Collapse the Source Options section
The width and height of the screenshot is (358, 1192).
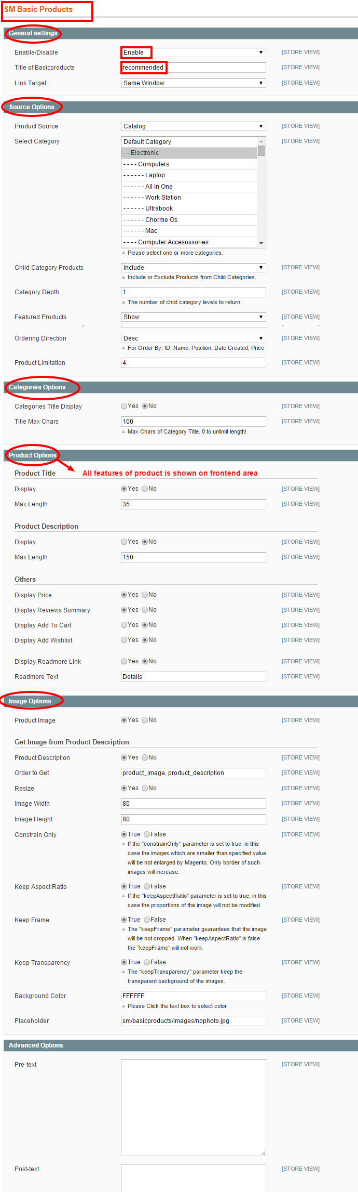click(181, 107)
